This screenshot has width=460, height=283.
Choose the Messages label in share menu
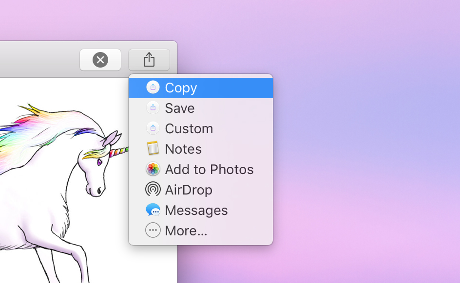196,210
